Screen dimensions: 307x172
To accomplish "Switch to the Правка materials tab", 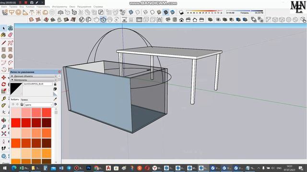I will (24, 100).
